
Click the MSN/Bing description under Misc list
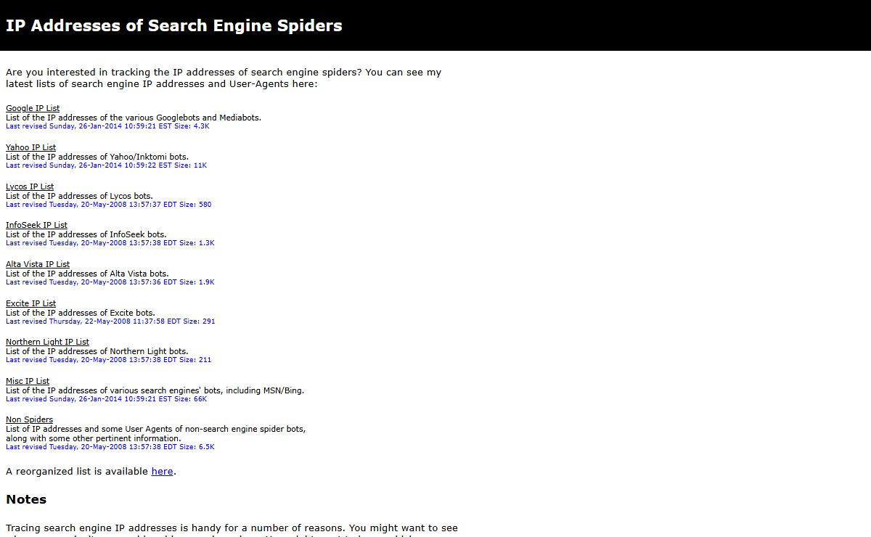tap(155, 390)
